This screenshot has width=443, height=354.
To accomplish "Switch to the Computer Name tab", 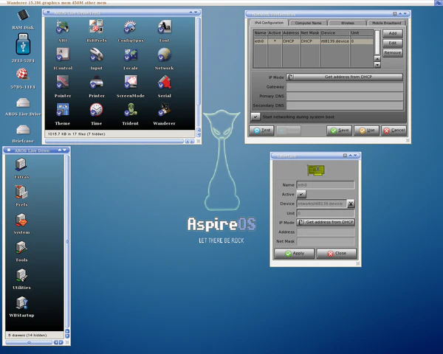I will click(x=309, y=24).
